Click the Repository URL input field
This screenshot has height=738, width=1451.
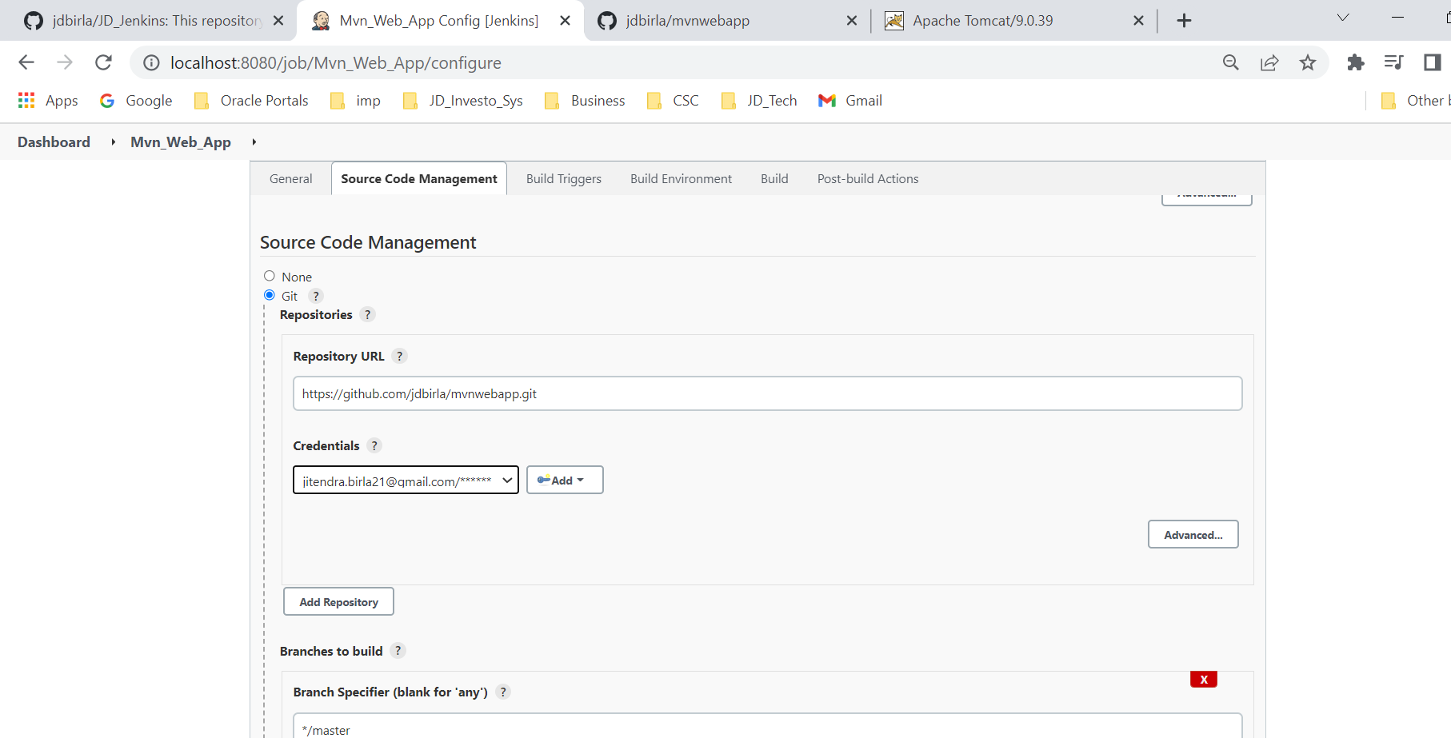pos(767,393)
